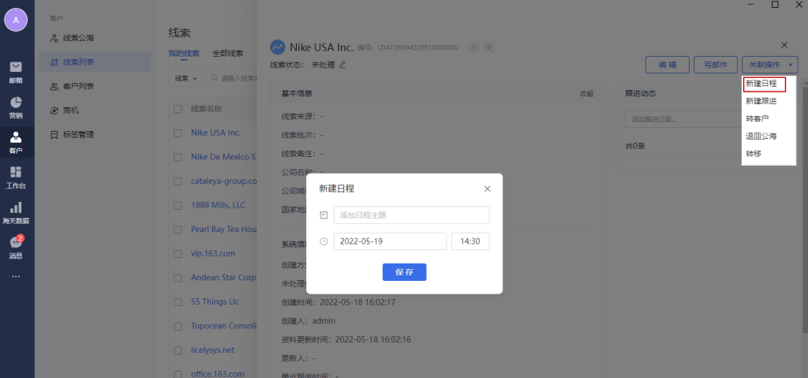
Task: Switch to the 全部线索 tab
Action: coord(227,54)
